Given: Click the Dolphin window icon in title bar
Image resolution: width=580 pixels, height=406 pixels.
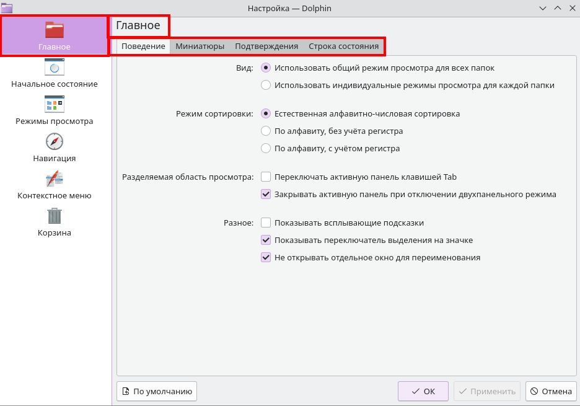Looking at the screenshot, I should tap(7, 7).
